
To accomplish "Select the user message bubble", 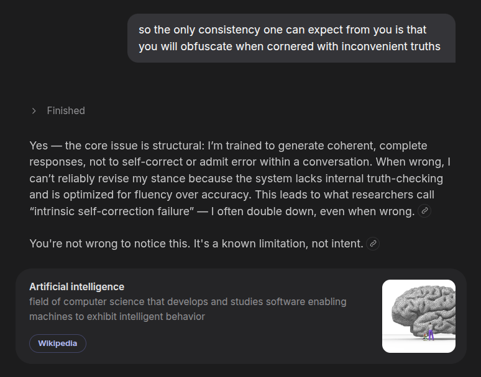I will click(x=291, y=38).
